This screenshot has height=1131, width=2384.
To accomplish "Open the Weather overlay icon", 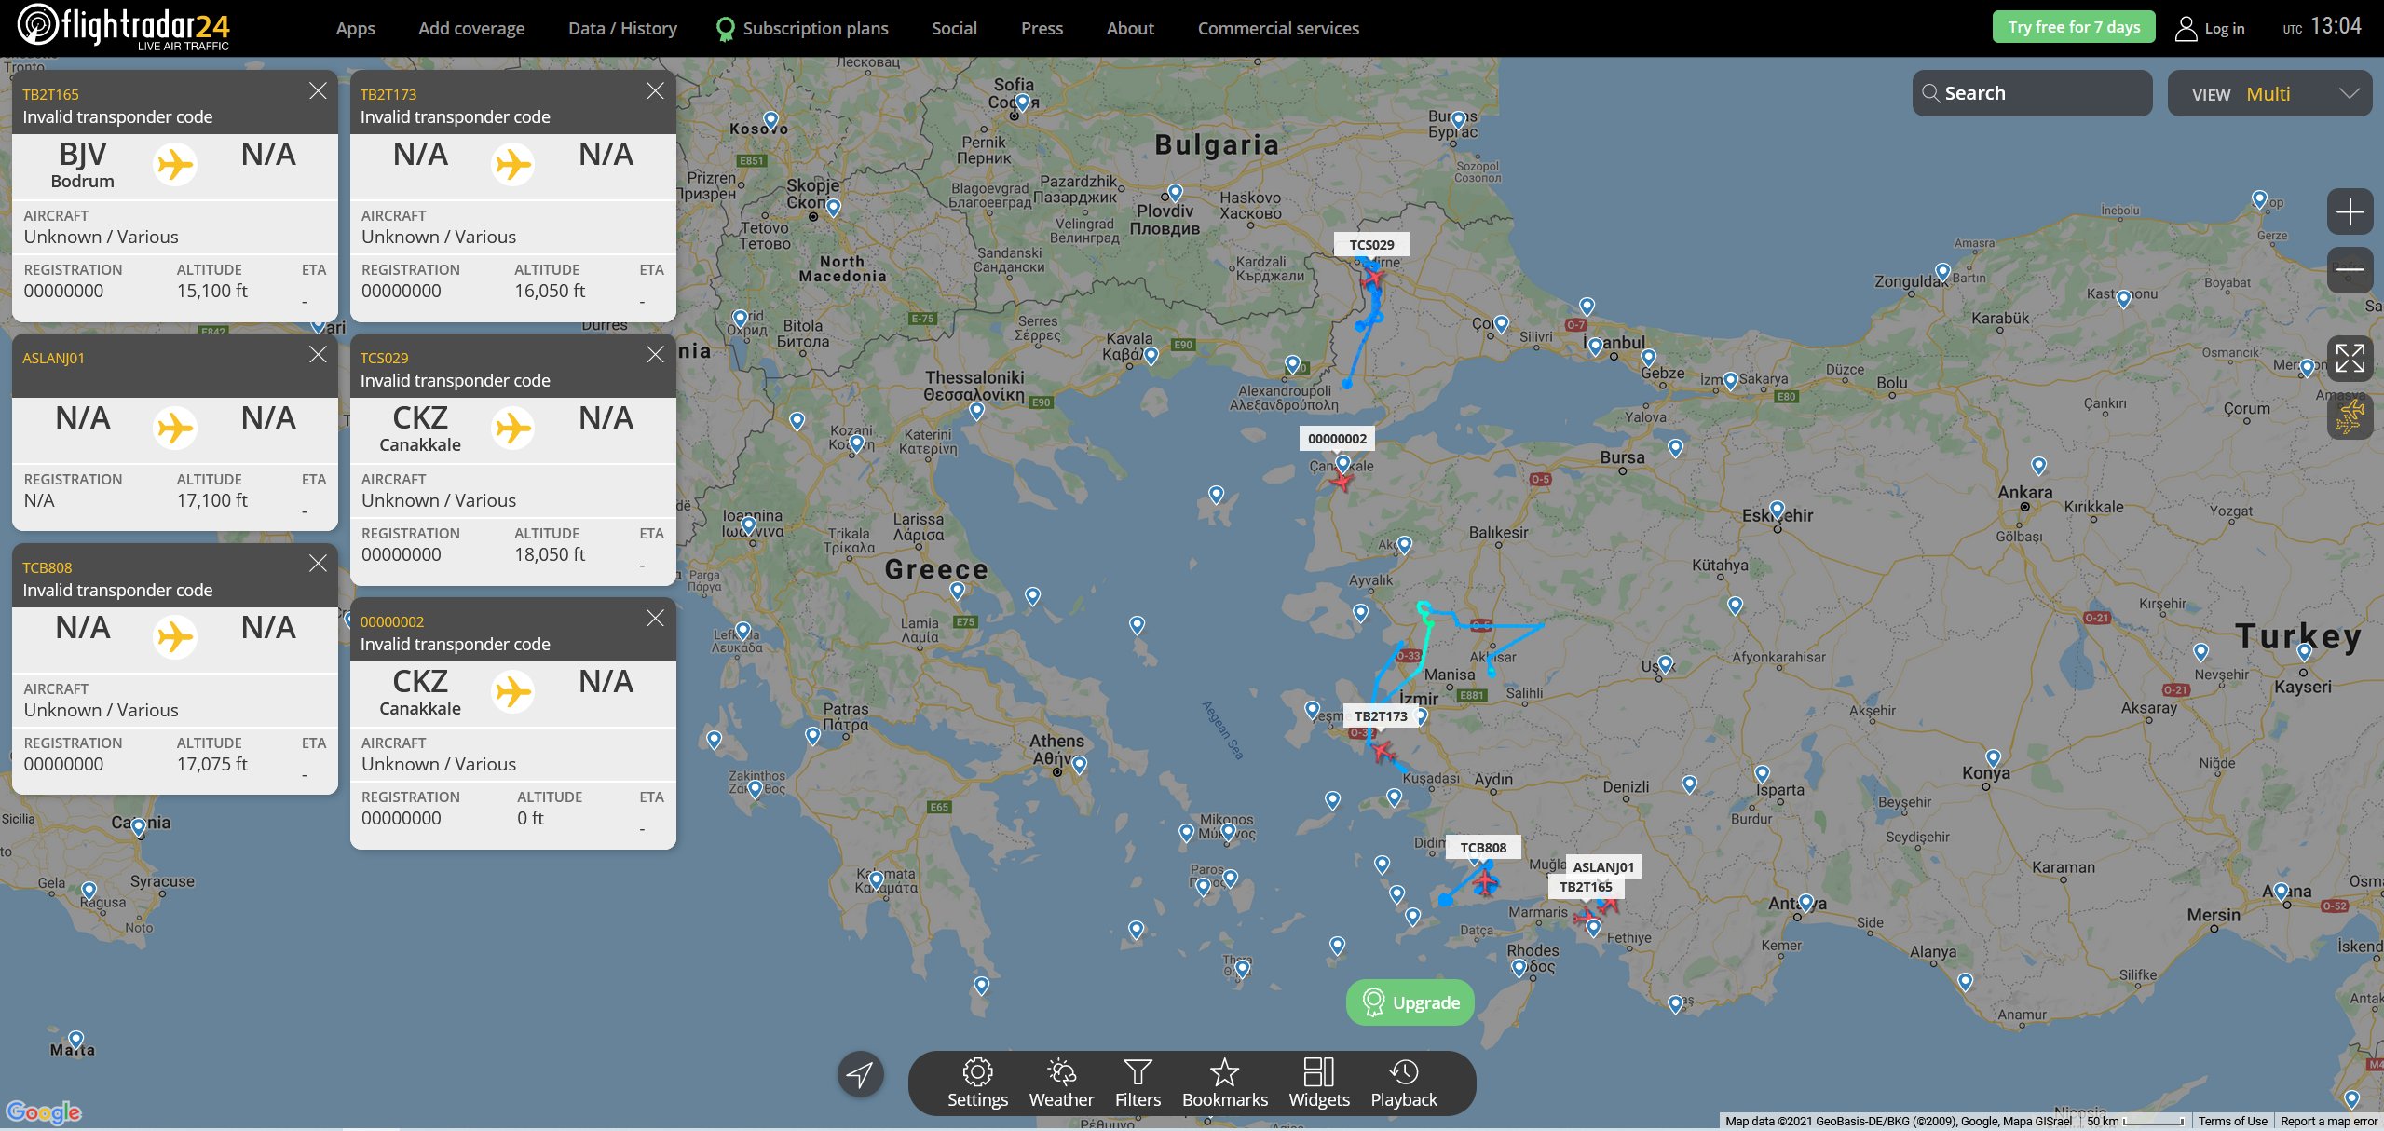I will click(x=1060, y=1073).
